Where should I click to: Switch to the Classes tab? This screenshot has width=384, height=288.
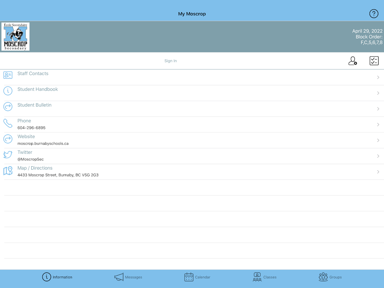coord(265,277)
